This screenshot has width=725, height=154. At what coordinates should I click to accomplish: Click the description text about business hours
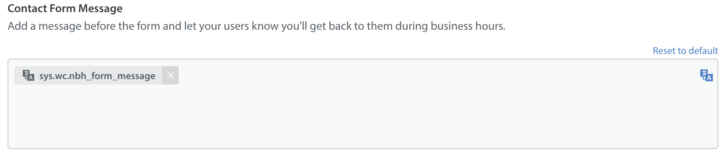point(257,26)
